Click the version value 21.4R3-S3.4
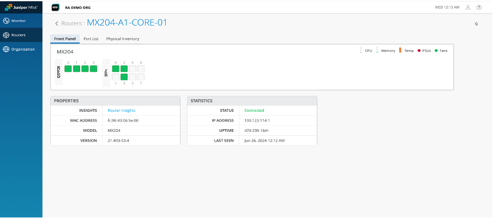This screenshot has height=218, width=493. [x=118, y=141]
